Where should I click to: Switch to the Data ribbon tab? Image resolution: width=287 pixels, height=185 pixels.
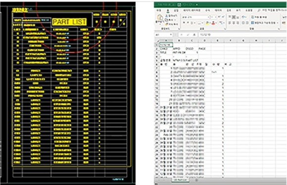[x=218, y=10]
